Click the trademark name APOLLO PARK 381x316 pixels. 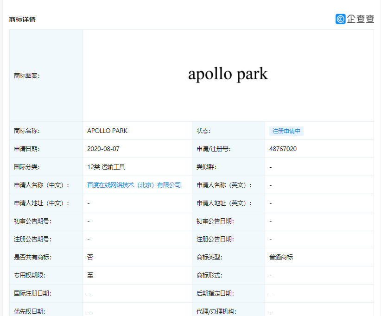pos(107,131)
